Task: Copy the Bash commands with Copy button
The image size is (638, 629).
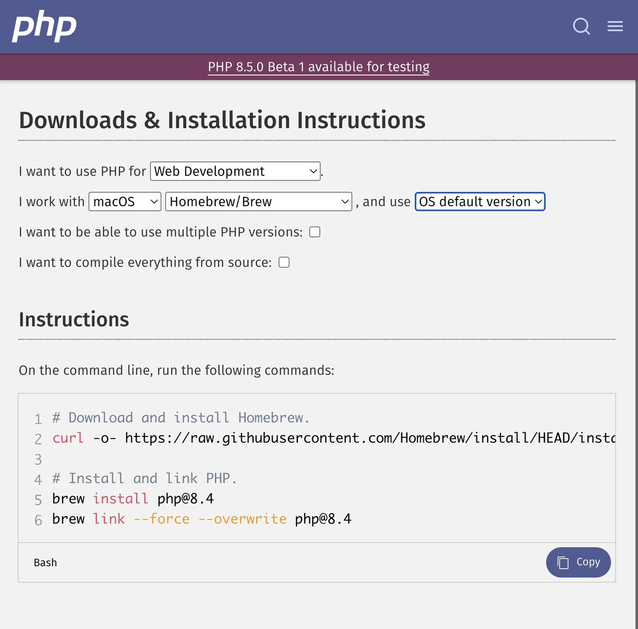Action: pos(578,562)
